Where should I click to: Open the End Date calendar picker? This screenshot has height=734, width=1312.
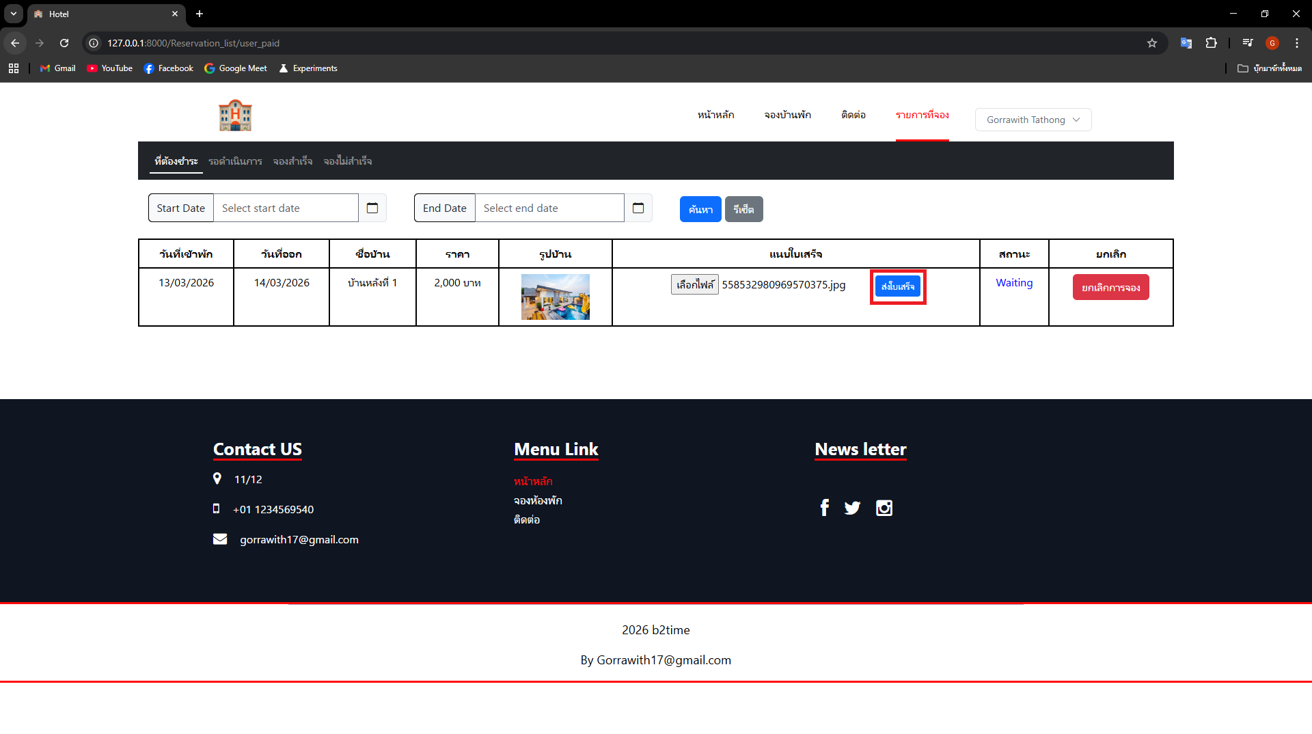(638, 208)
